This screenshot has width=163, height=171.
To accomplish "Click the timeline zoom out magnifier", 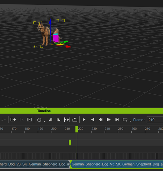I will (39, 120).
